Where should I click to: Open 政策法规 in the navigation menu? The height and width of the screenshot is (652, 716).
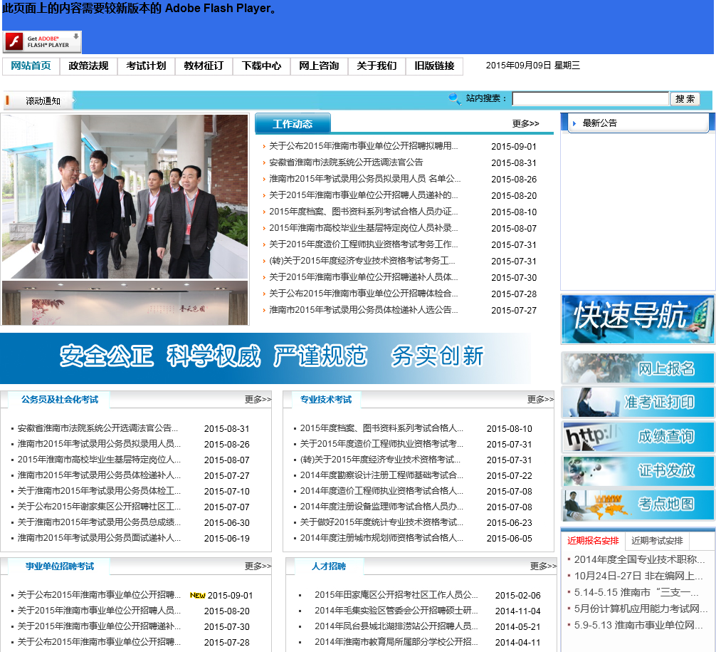88,66
